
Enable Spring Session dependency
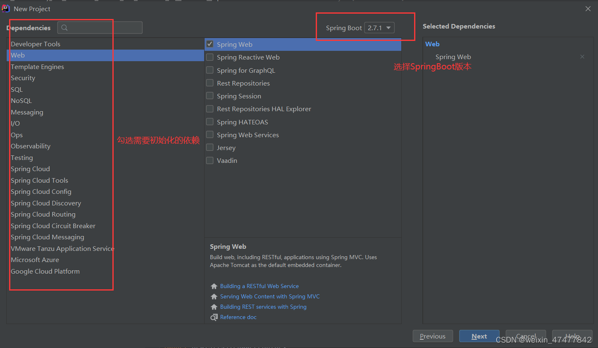[x=210, y=96]
